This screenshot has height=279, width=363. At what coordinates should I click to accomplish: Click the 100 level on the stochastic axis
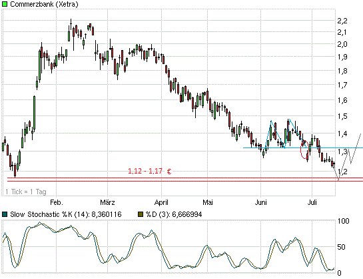[343, 221]
